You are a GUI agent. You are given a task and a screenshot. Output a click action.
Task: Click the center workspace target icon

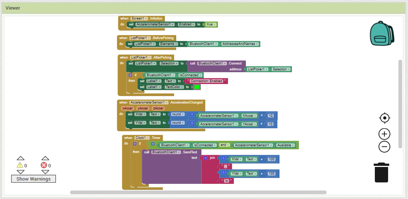pos(384,118)
